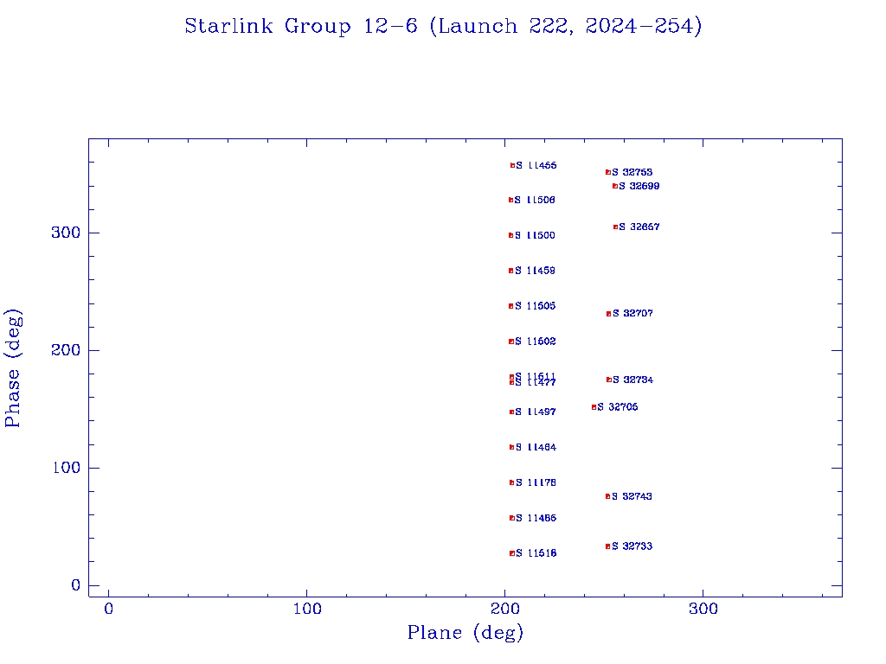Select the "Plane (deg)" axis label

pyautogui.click(x=465, y=632)
